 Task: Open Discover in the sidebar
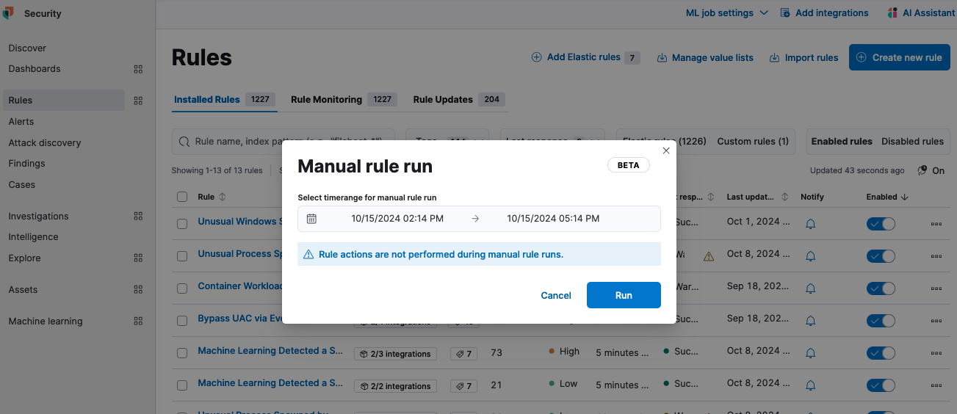(x=27, y=48)
